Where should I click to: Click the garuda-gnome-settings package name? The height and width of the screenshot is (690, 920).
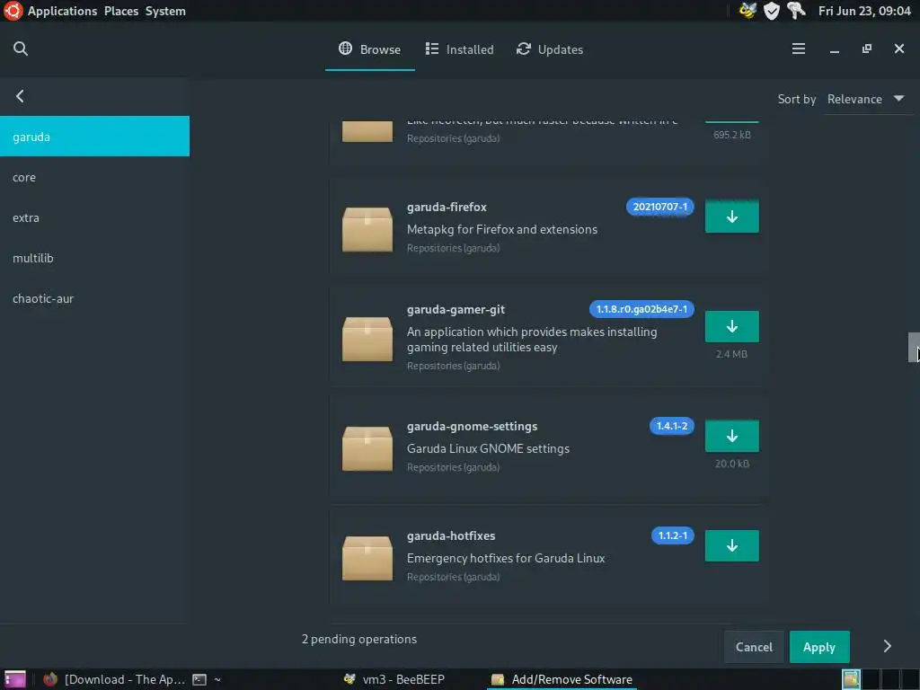pos(473,426)
